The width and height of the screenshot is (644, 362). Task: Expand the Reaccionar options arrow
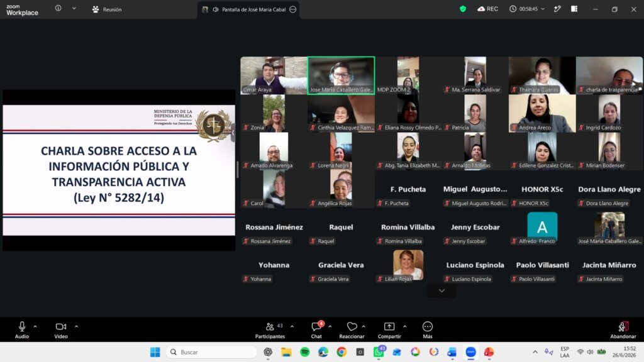364,327
